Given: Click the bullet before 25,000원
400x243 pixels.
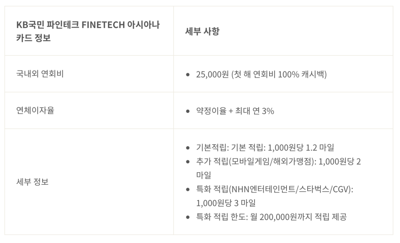Looking at the screenshot, I should (x=188, y=75).
